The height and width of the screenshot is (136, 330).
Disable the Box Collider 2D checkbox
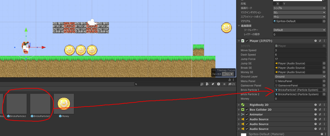tap(247, 110)
